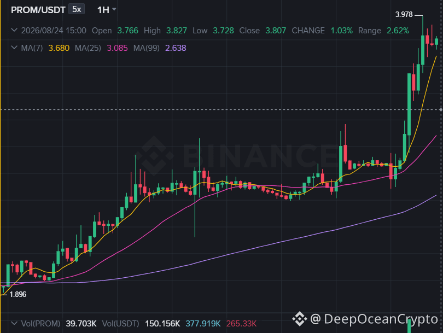Click the red volume value 265.33K
This screenshot has height=333, width=443.
click(x=241, y=323)
